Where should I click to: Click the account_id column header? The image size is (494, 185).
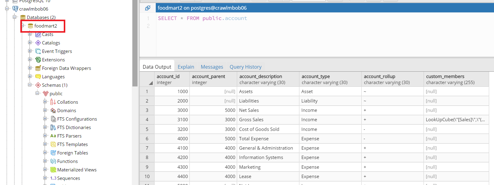point(172,79)
